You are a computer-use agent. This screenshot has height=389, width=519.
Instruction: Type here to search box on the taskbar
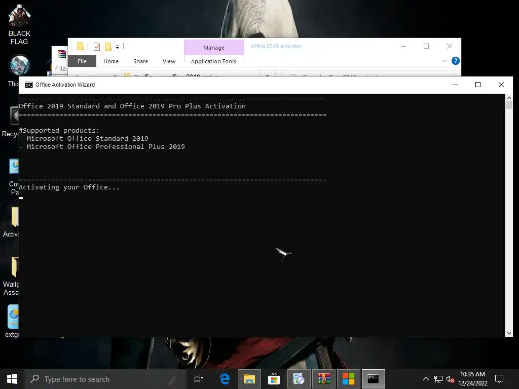(x=106, y=379)
